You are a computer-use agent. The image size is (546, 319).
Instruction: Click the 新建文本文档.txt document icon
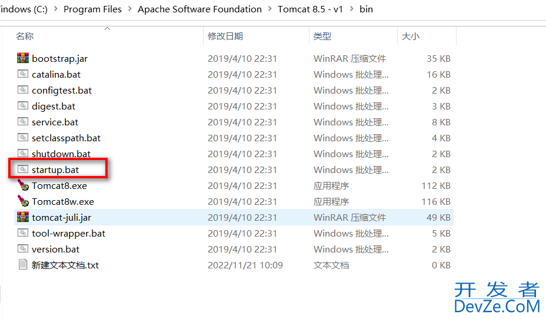23,265
